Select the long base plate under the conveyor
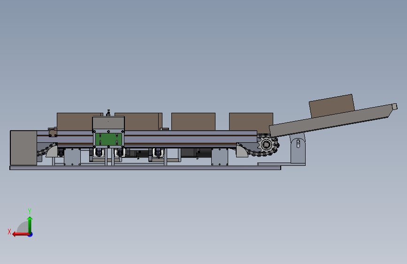The height and width of the screenshot is (264, 407). coord(145,168)
